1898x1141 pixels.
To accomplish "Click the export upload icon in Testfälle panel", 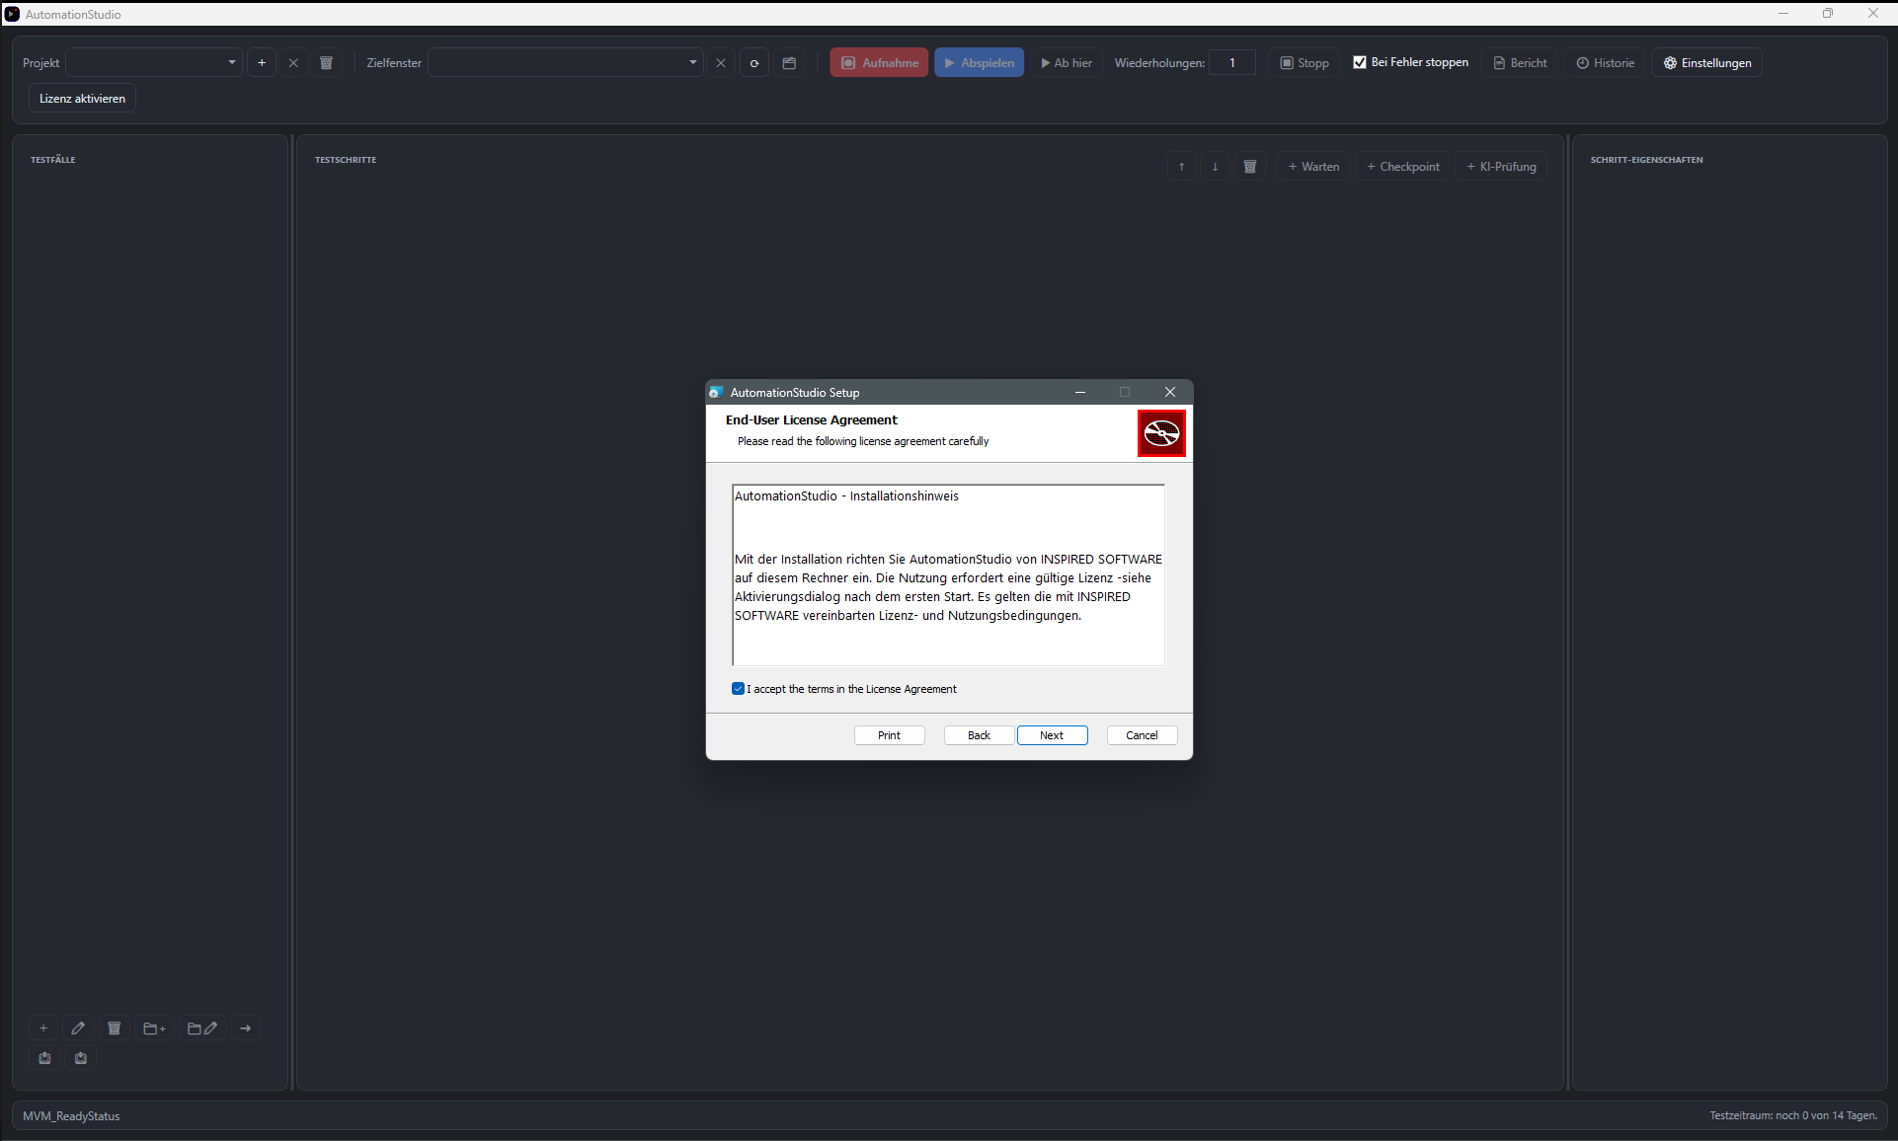I will click(x=44, y=1058).
